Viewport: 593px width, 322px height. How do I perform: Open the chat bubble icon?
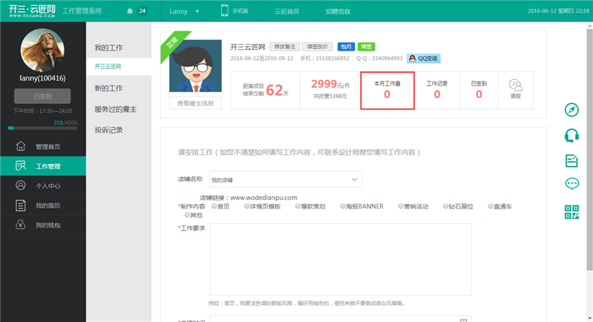pos(572,184)
